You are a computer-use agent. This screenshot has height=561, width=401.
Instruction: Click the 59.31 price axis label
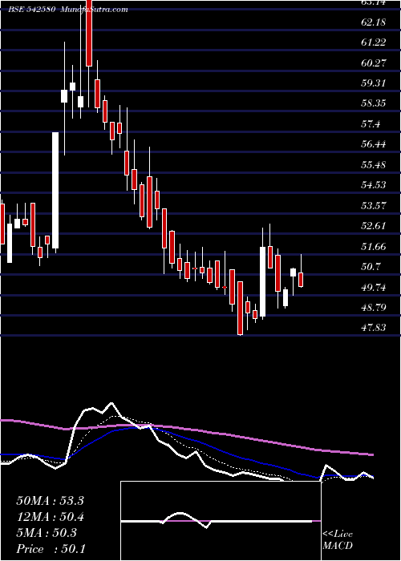pos(374,83)
